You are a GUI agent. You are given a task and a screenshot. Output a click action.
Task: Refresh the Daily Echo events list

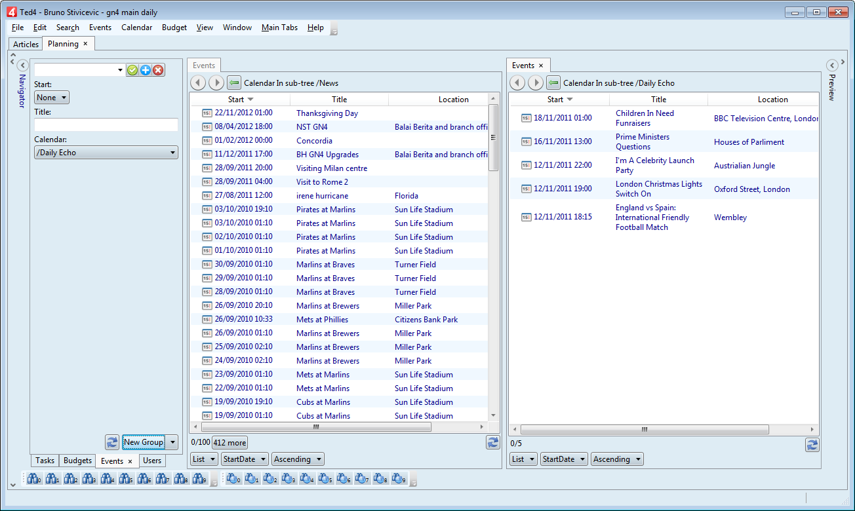tap(812, 445)
